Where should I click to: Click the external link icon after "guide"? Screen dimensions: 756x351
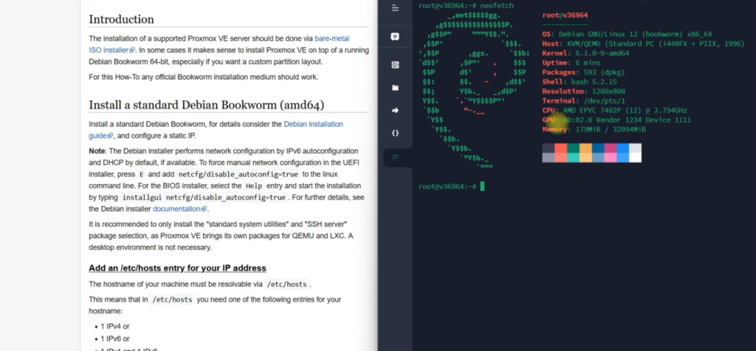(x=110, y=137)
